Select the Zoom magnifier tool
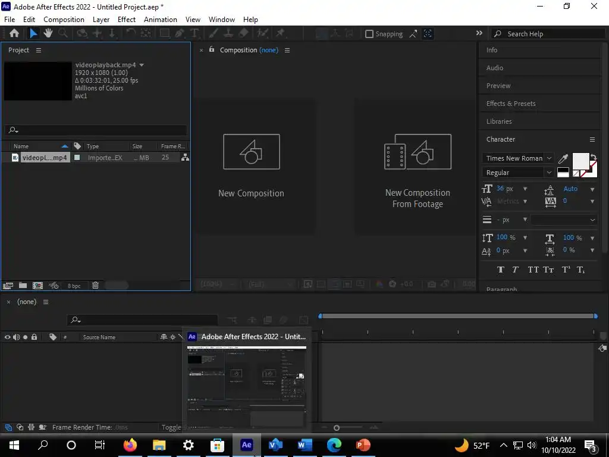609x457 pixels. pyautogui.click(x=63, y=33)
